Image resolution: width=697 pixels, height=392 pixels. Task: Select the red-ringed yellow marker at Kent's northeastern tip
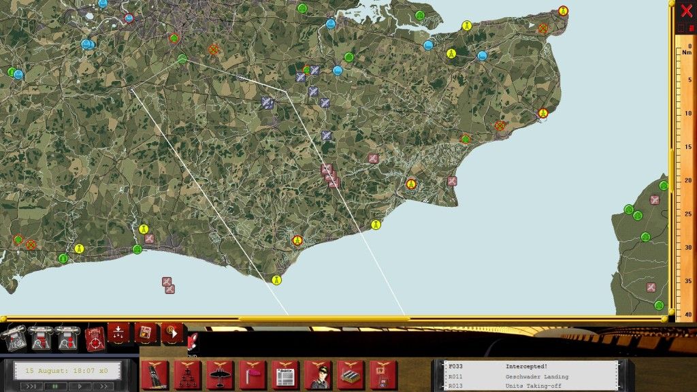[563, 11]
